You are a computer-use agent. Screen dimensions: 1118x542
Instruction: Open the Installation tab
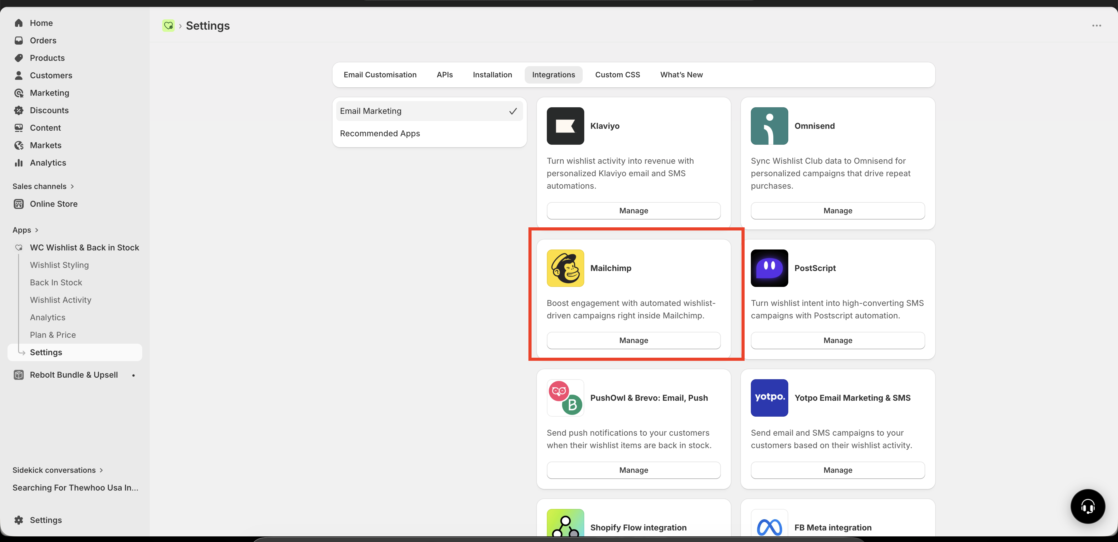tap(492, 75)
